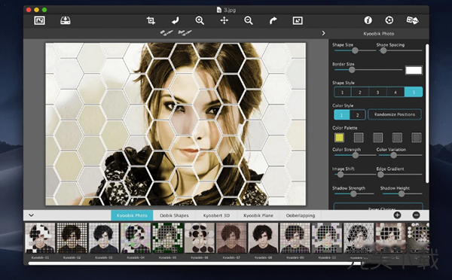
Task: Click the Color Strength slider knob
Action: pyautogui.click(x=356, y=155)
